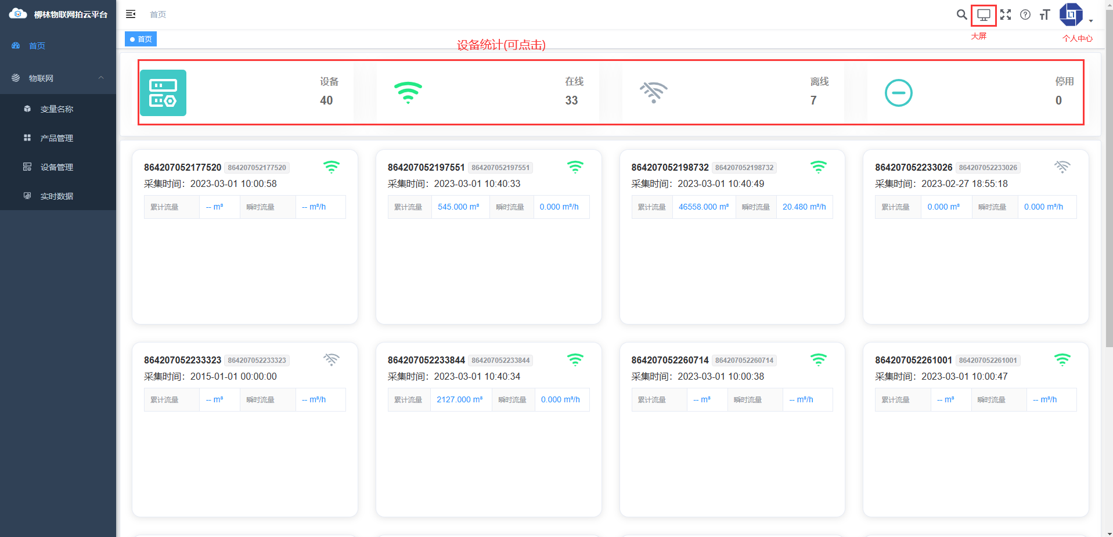Click WiFi status icon of device 864207052177520

tap(331, 167)
